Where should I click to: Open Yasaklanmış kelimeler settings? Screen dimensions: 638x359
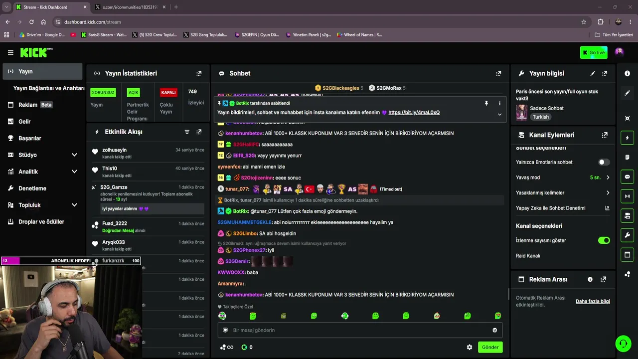[x=562, y=193]
